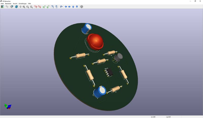Open the Hilfe menu
203x118 pixels.
click(x=29, y=4)
